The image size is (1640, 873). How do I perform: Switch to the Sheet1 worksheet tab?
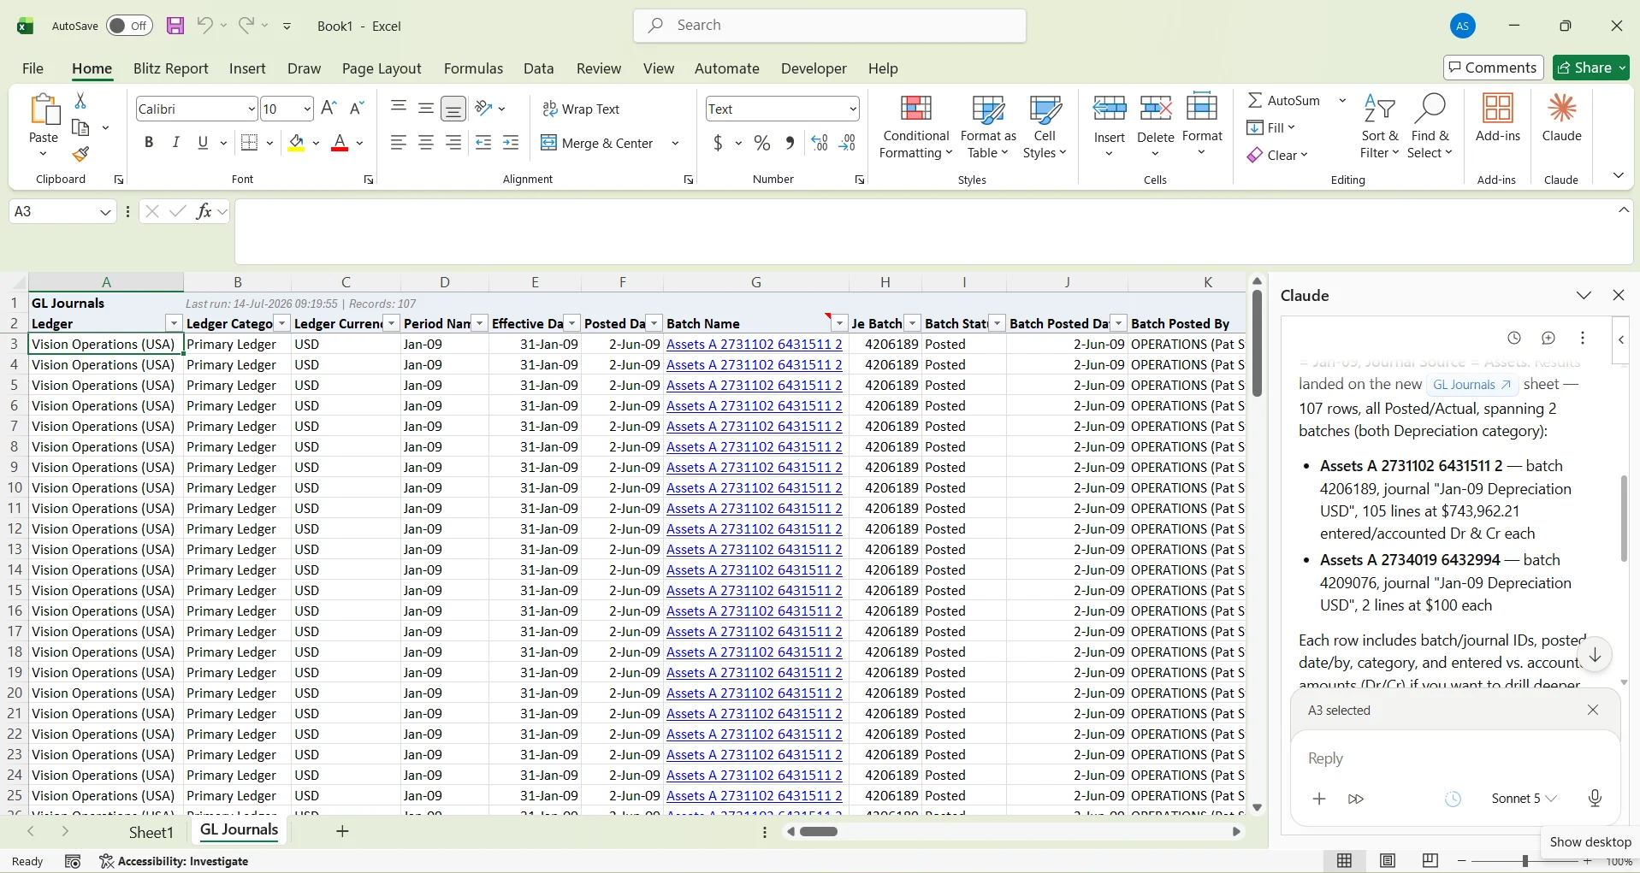151,832
